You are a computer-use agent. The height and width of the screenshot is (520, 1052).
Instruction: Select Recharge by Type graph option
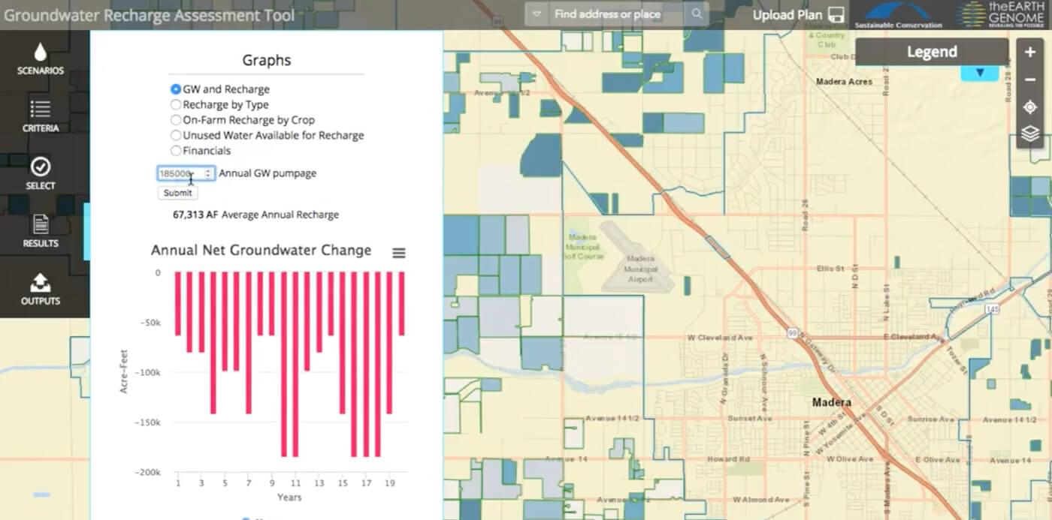[176, 104]
